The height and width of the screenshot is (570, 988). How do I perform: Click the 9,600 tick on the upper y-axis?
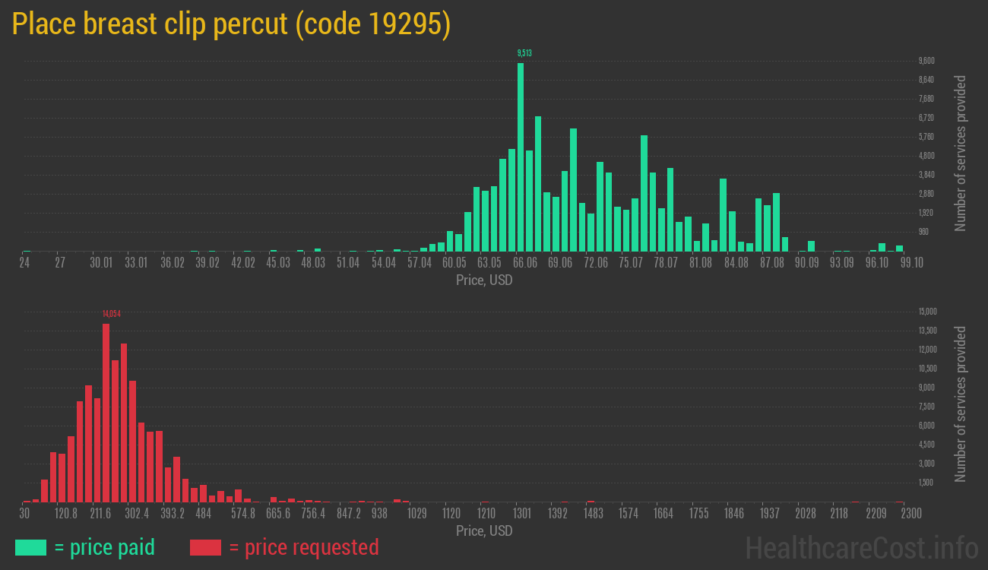926,61
